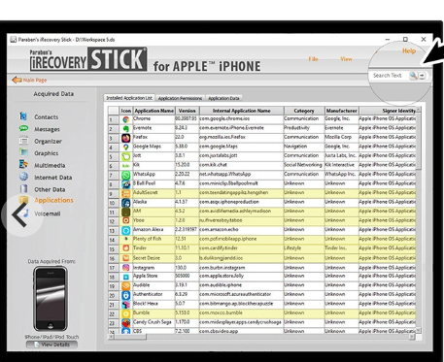Click the Chrome app icon in row 1
Screen dimensions: 444x362
[x=126, y=119]
